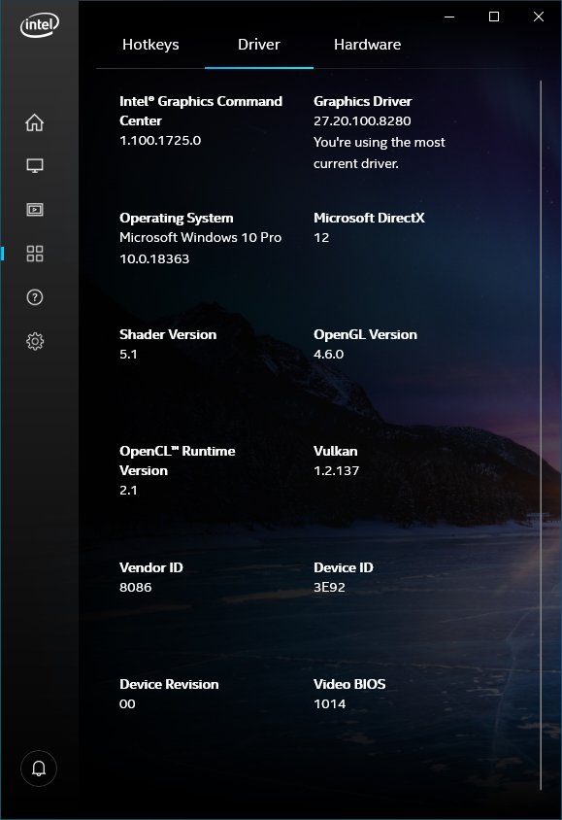Close the Intel Graphics Command Center
Image resolution: width=562 pixels, height=820 pixels.
tap(539, 17)
